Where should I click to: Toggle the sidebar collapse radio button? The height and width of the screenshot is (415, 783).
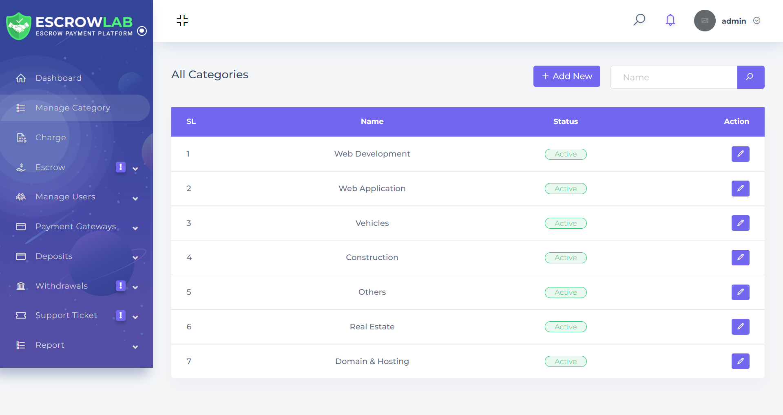(142, 31)
